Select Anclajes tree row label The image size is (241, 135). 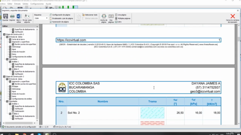15,87
